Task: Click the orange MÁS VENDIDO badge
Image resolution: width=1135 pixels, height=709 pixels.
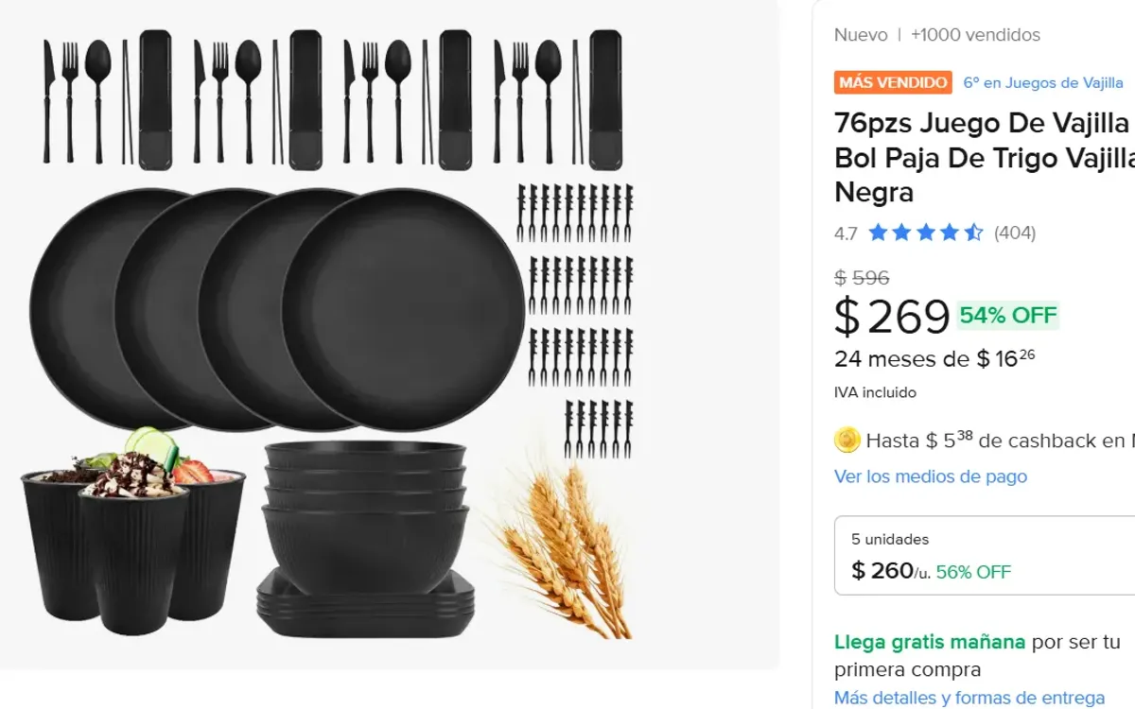Action: [893, 82]
